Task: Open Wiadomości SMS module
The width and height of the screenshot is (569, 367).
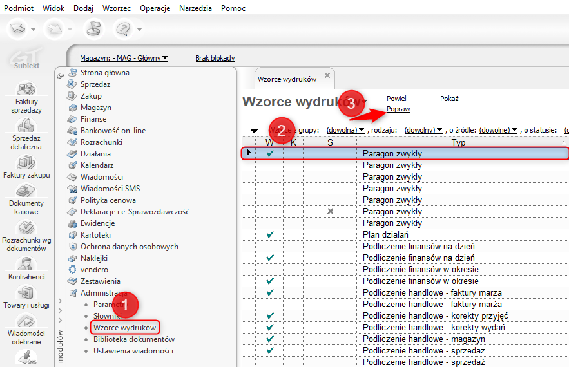Action: (x=110, y=189)
